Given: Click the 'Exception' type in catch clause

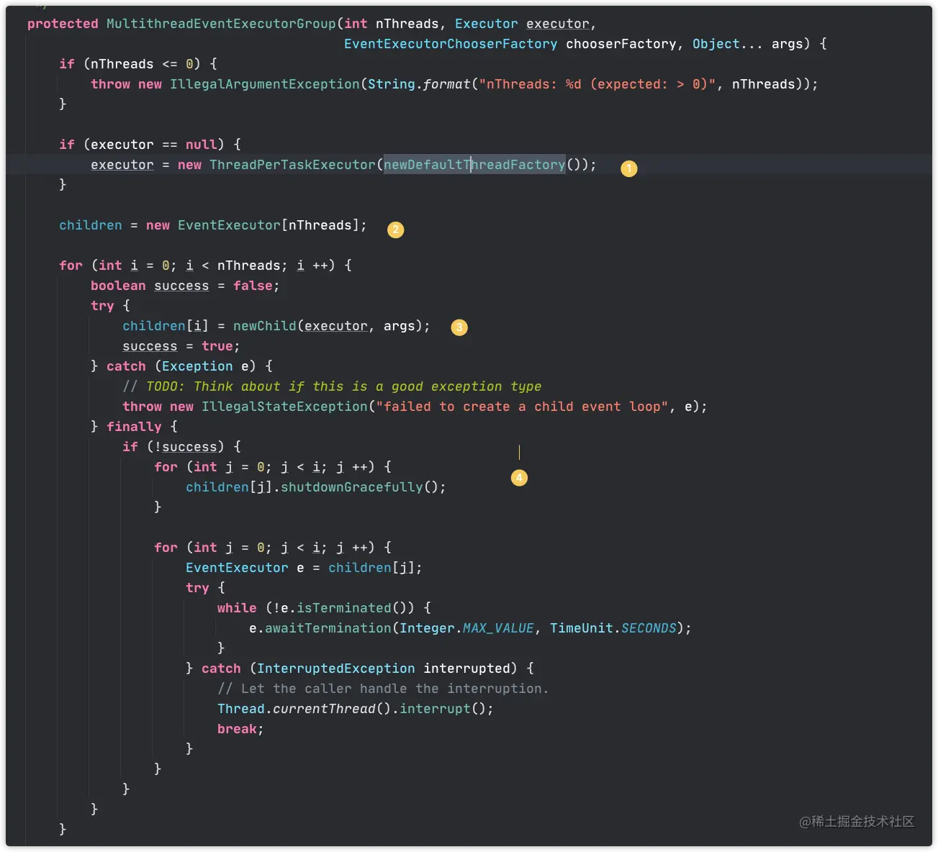Looking at the screenshot, I should click(197, 366).
